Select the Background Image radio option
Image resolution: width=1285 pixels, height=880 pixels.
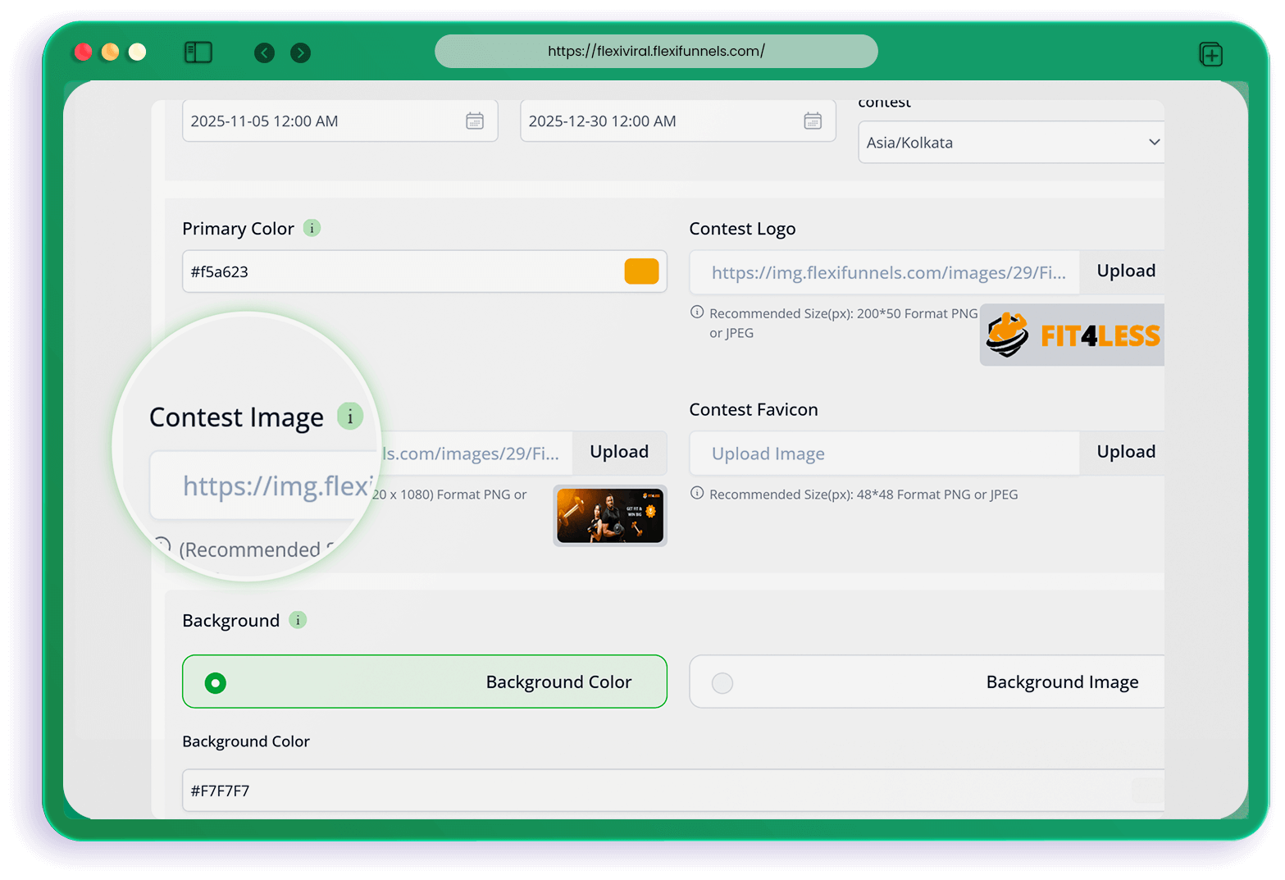722,682
